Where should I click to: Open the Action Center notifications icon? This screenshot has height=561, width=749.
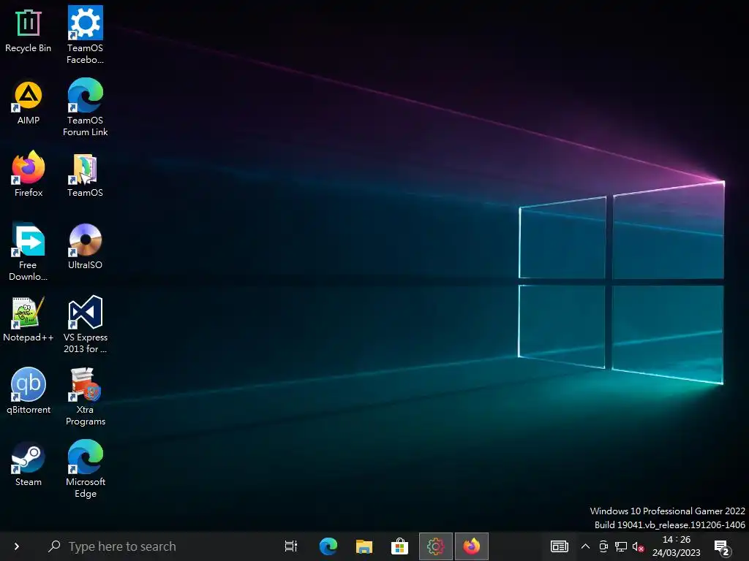(722, 546)
